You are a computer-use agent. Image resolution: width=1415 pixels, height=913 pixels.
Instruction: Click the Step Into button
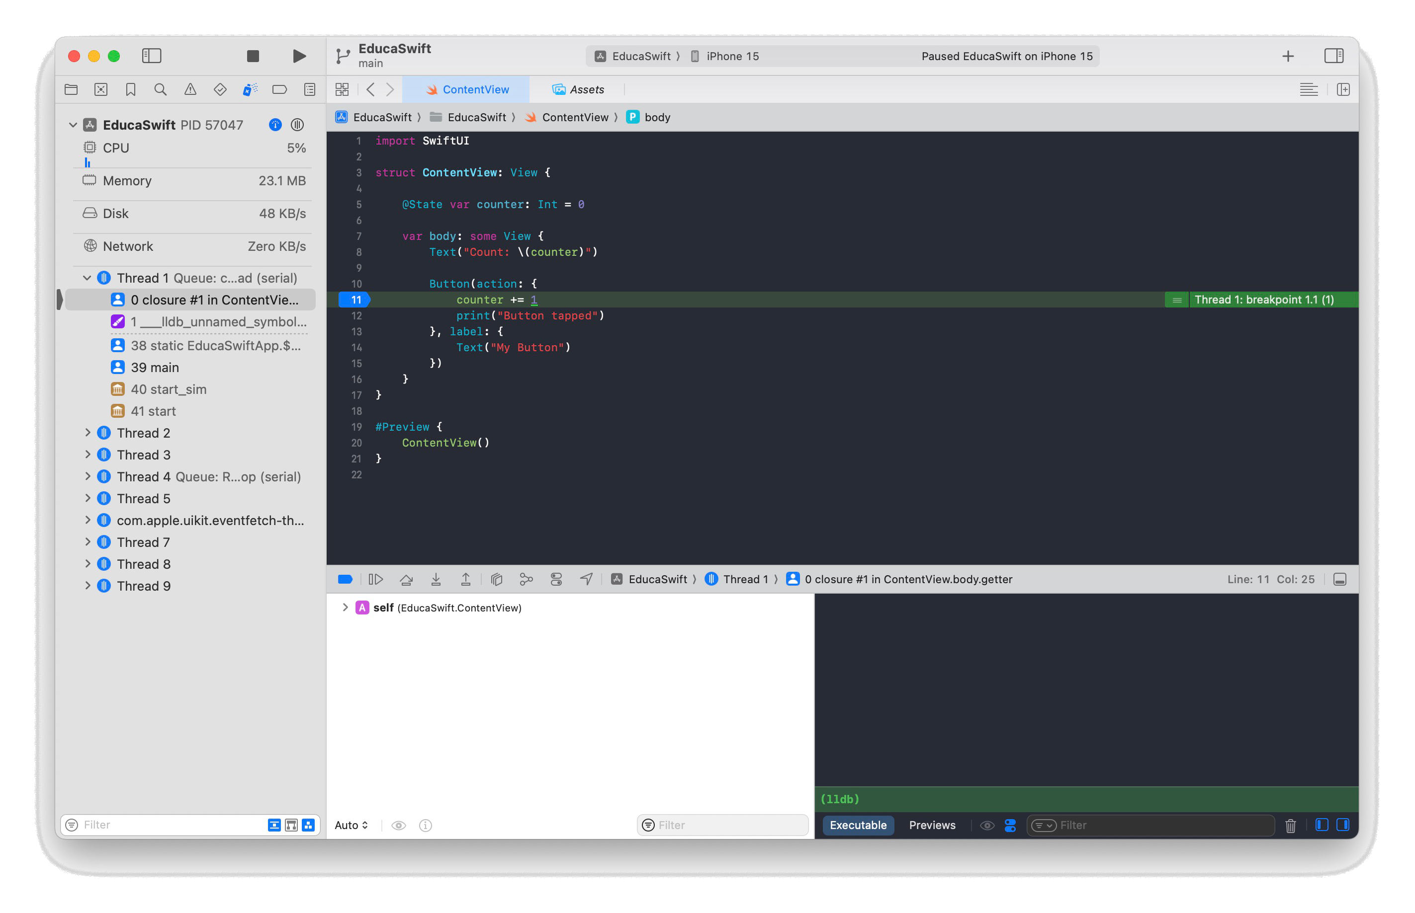click(436, 579)
